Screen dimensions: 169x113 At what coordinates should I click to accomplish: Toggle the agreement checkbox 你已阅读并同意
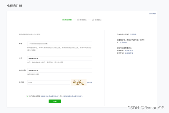click(x=28, y=96)
